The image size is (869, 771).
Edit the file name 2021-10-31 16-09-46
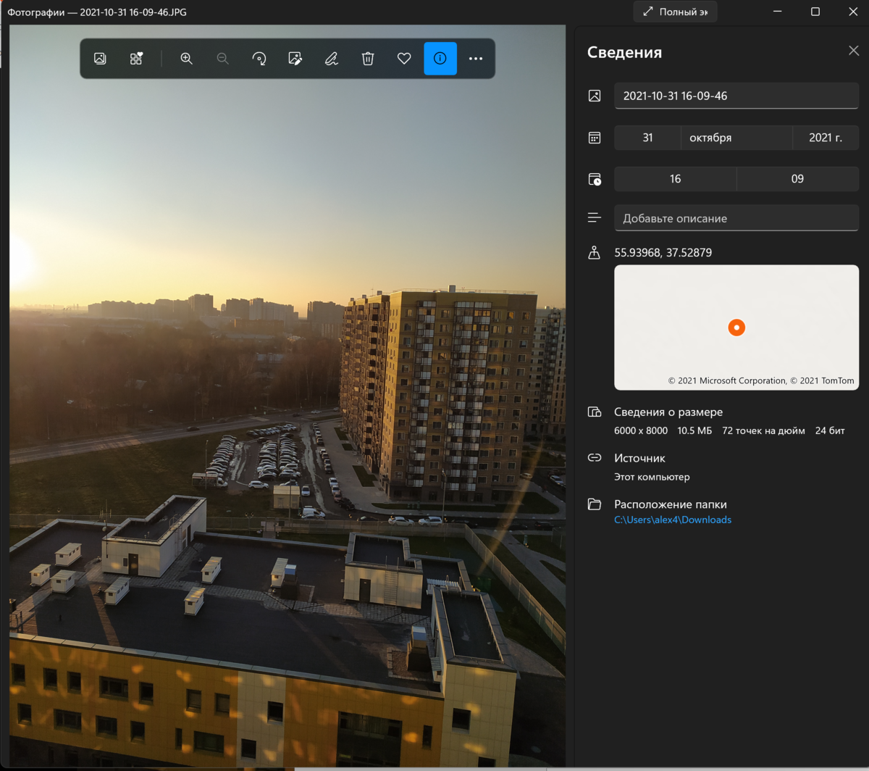[x=736, y=96]
